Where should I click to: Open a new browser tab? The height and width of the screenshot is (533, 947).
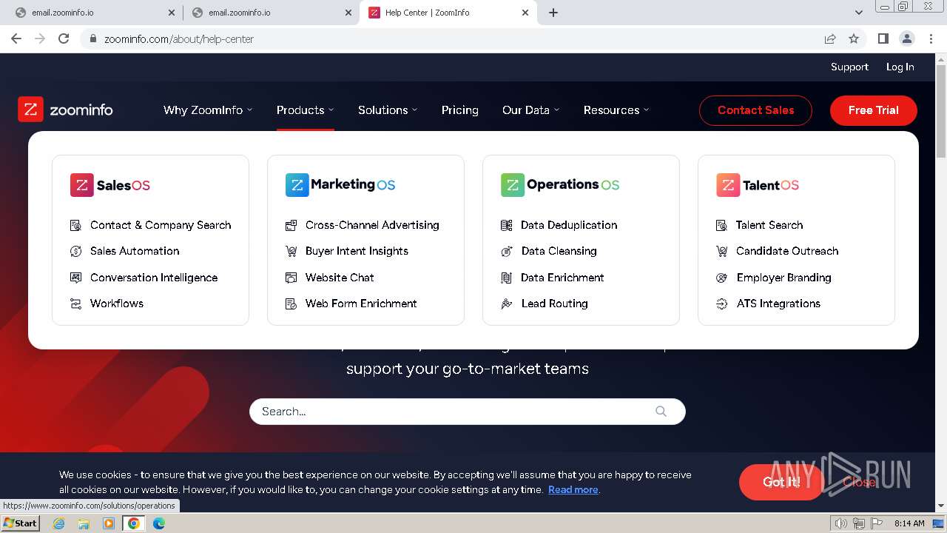point(553,13)
